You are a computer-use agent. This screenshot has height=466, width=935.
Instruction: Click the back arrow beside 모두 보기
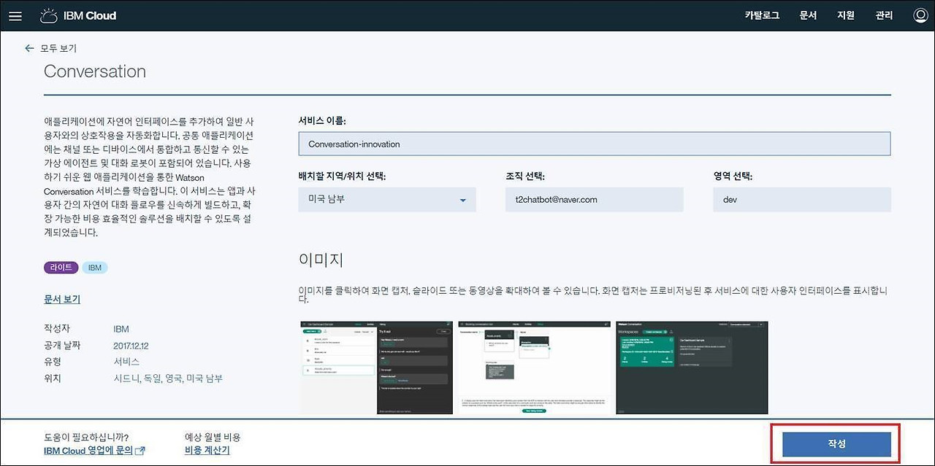tap(29, 48)
